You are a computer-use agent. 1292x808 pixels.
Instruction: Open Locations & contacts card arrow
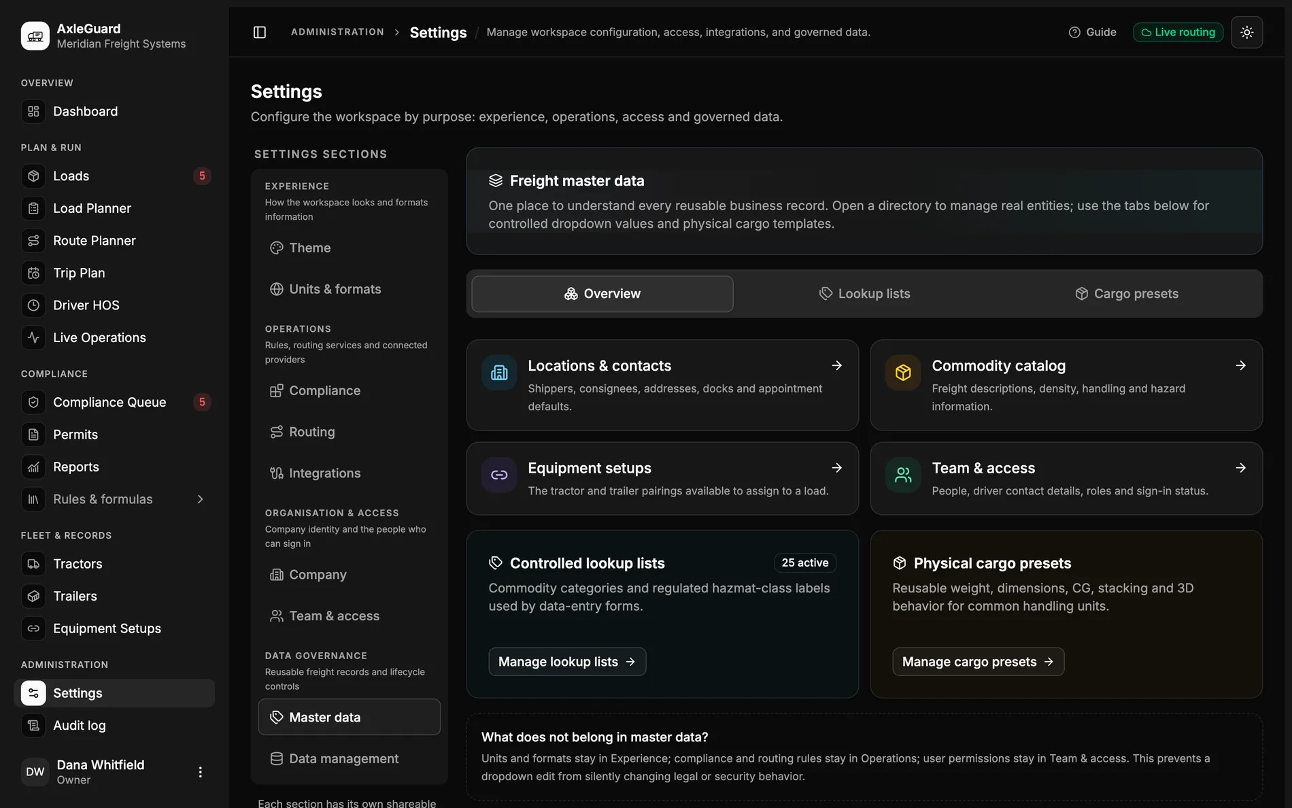tap(836, 366)
